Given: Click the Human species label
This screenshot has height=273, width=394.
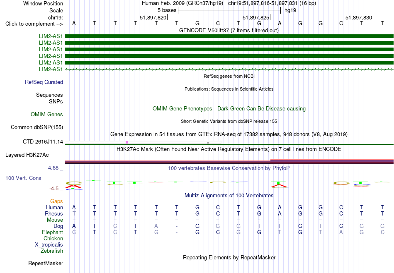Looking at the screenshot, I should (x=54, y=208).
